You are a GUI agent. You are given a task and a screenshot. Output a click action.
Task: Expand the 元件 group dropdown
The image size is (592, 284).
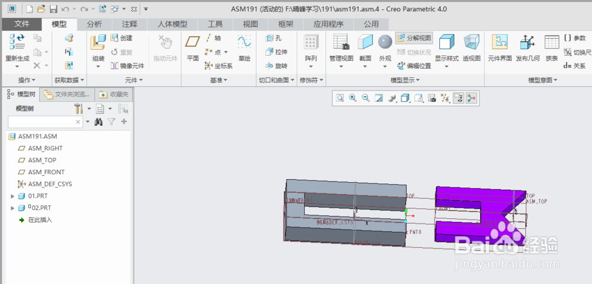pyautogui.click(x=134, y=80)
